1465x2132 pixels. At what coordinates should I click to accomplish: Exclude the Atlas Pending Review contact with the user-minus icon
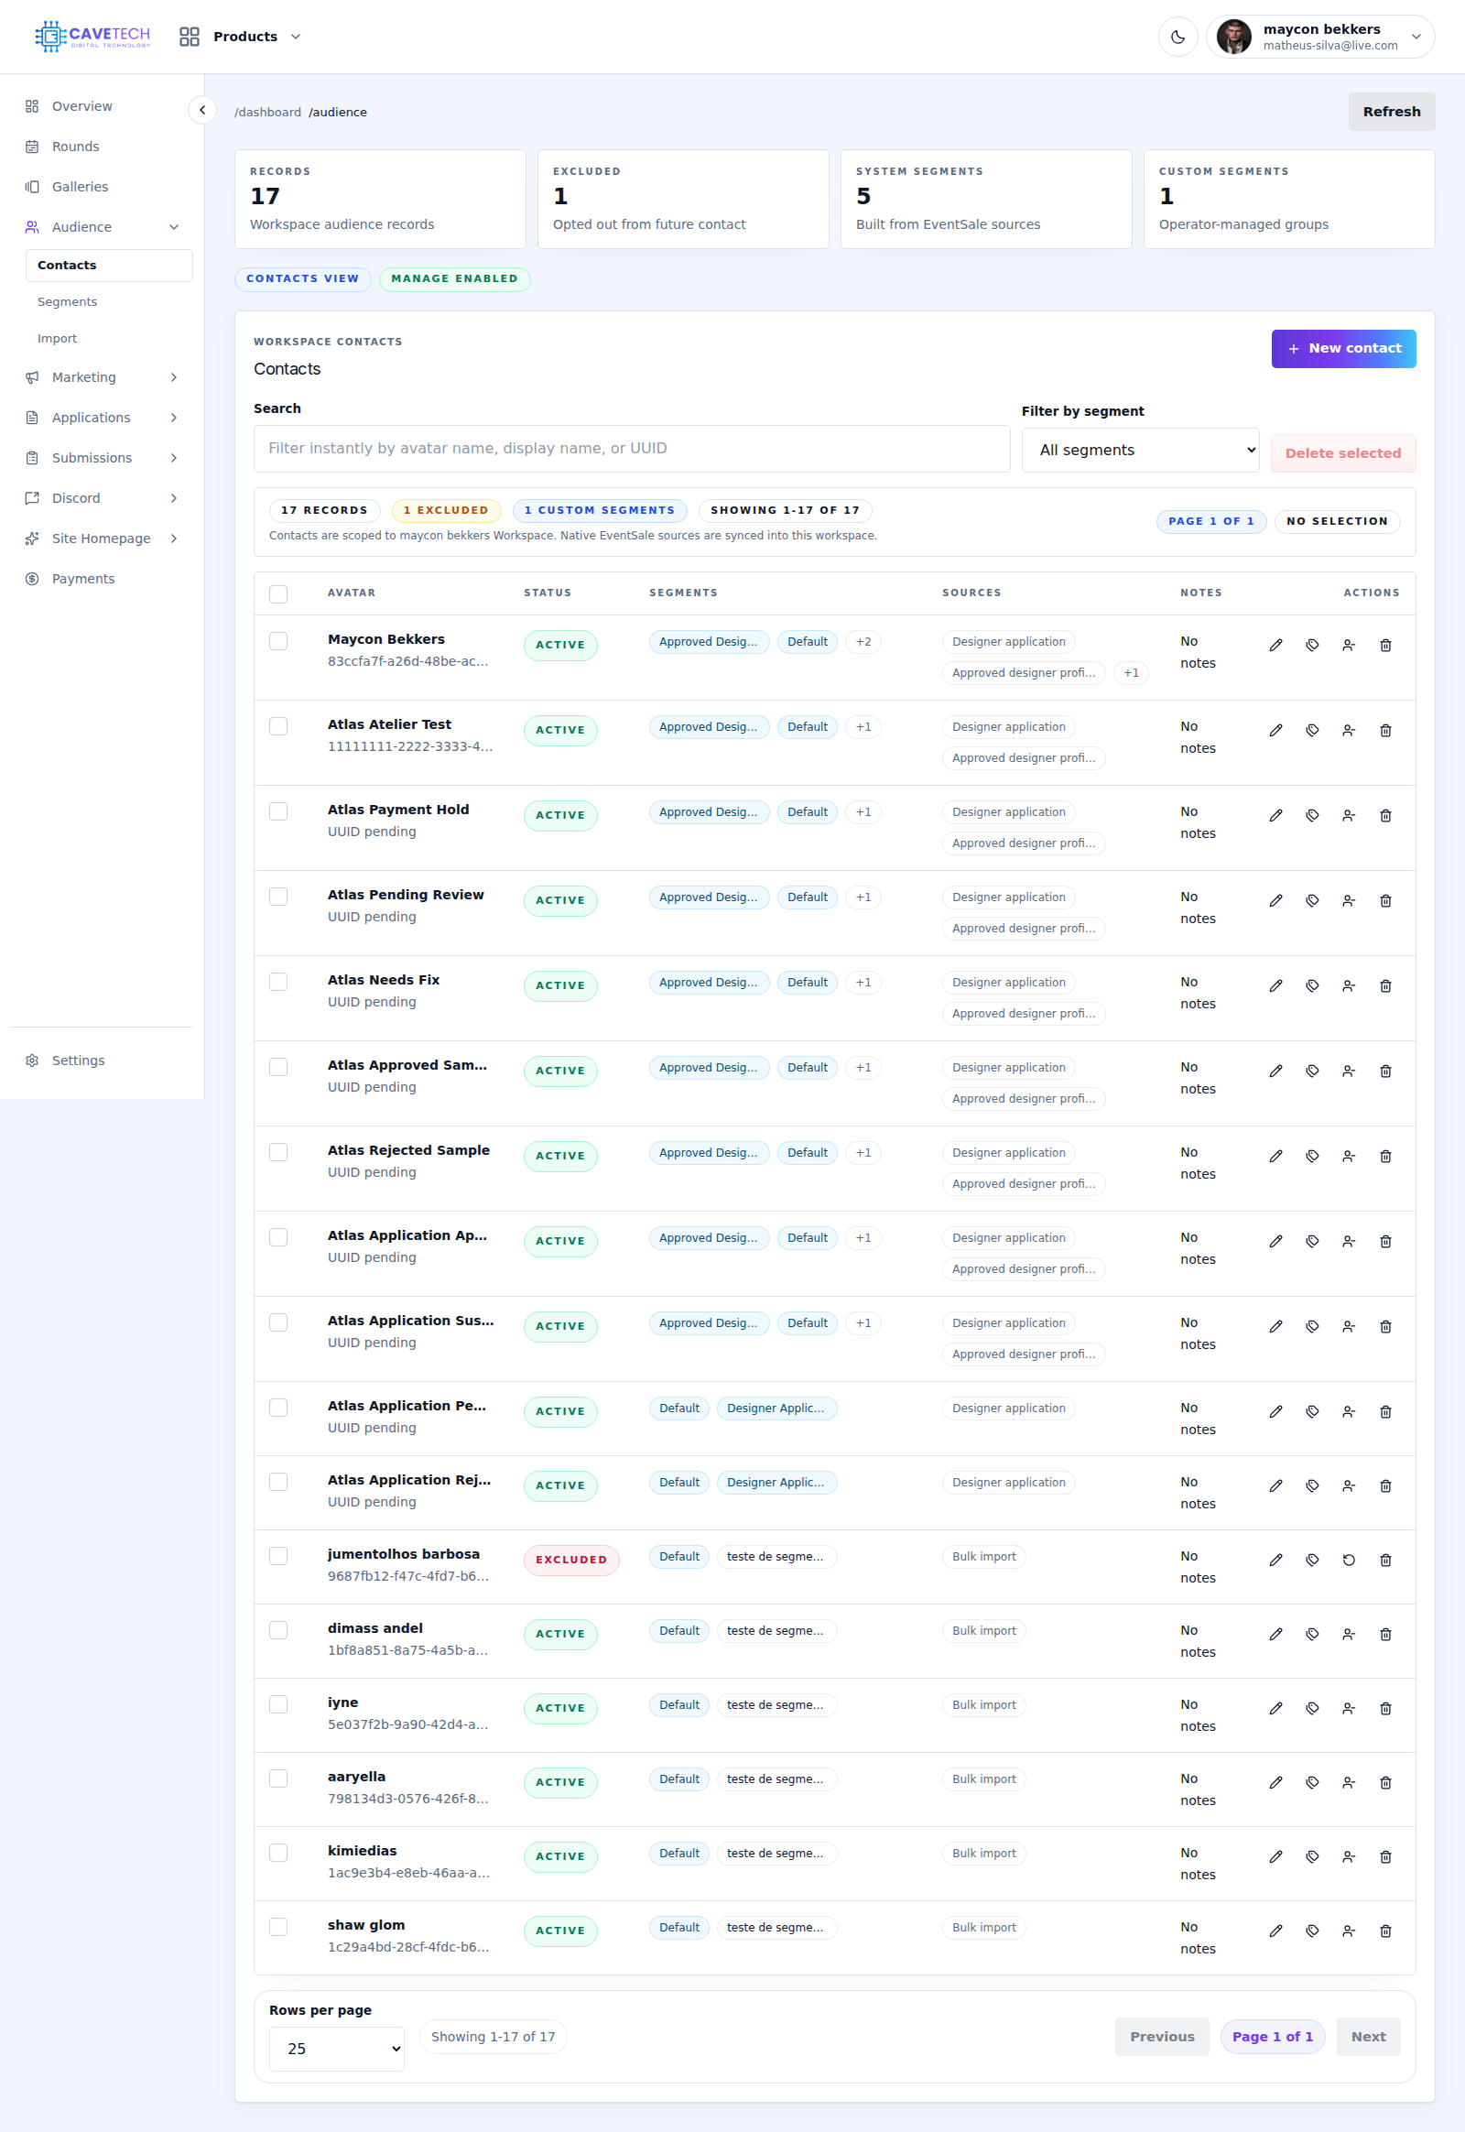click(1349, 901)
